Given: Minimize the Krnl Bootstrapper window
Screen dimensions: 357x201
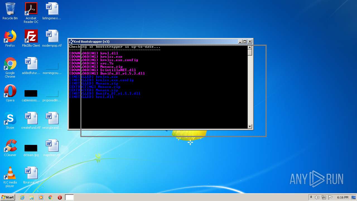Looking at the screenshot, I should (x=240, y=42).
